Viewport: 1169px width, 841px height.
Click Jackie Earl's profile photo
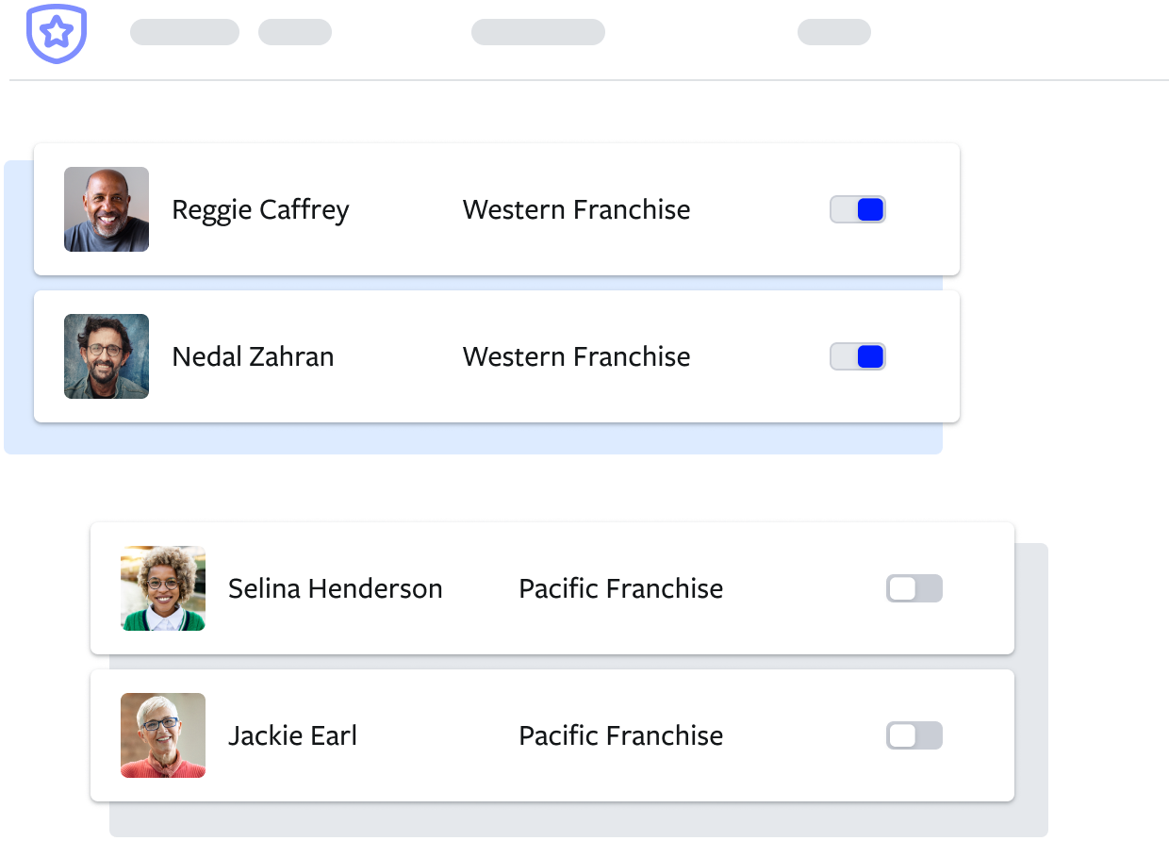pos(163,735)
